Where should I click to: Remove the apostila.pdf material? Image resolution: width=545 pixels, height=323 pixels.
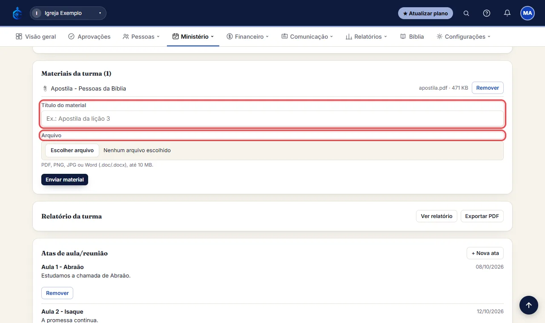(488, 88)
